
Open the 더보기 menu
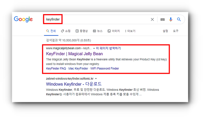130,31
